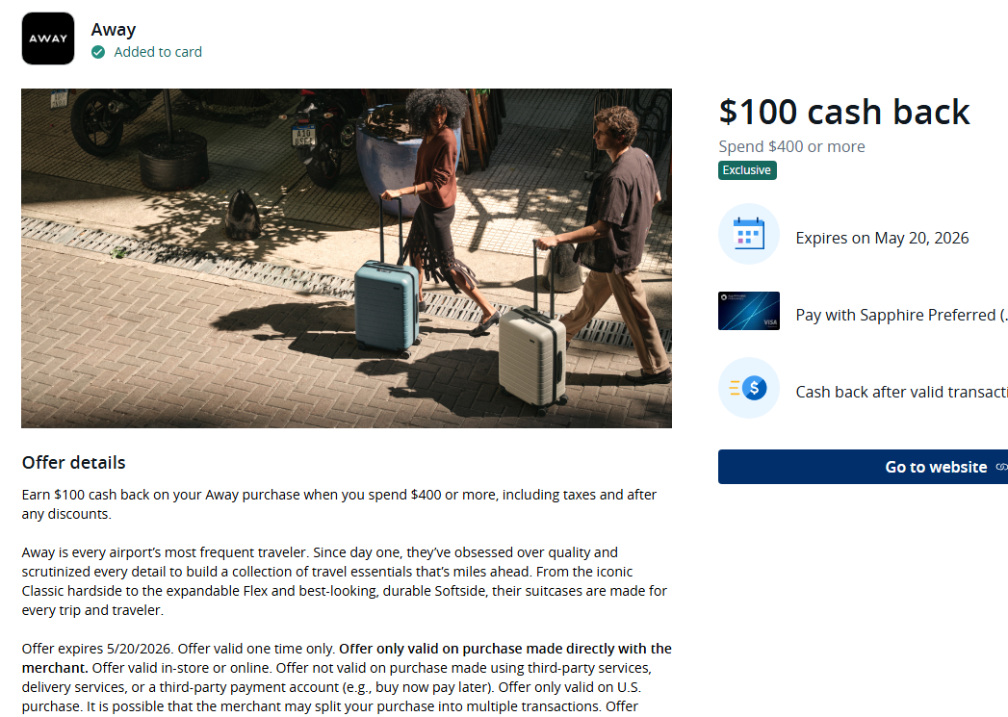This screenshot has width=1008, height=717.
Task: Click the Away brand logo icon
Action: (46, 38)
